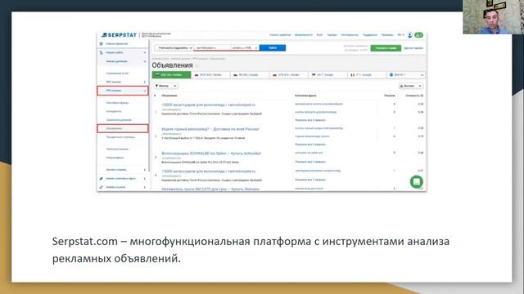Viewport: 524px width, 294px height.
Task: Open the Поддержка item in top navigation
Action: (370, 35)
